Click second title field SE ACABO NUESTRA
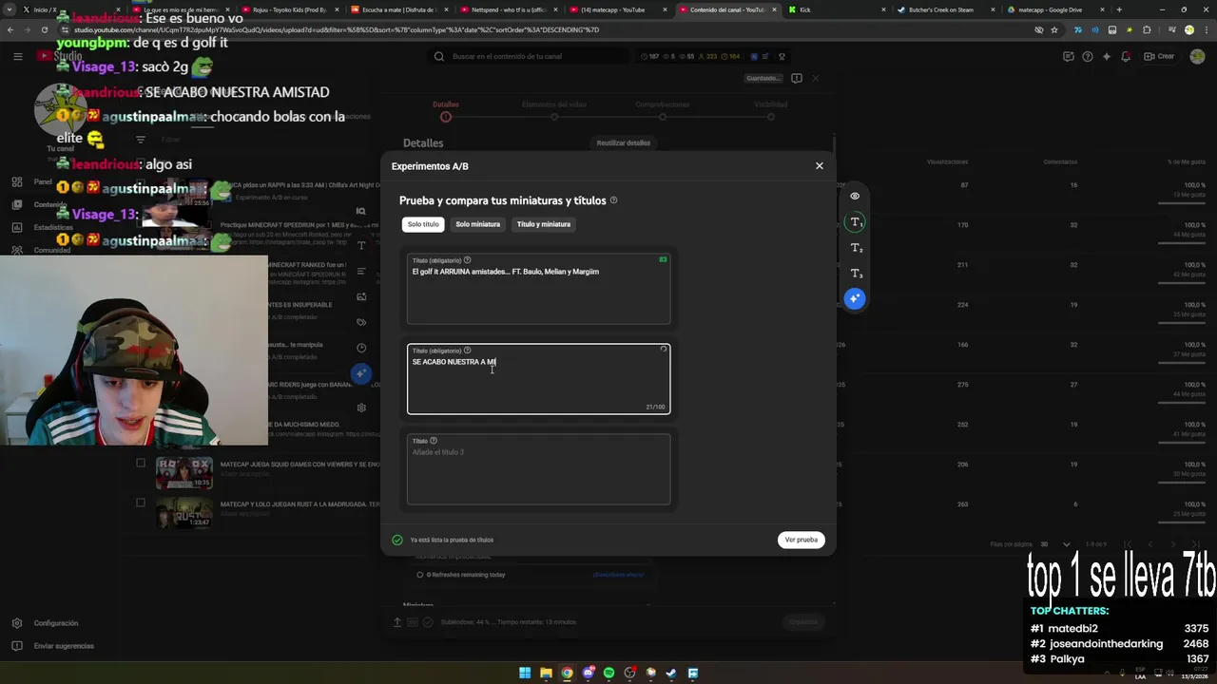This screenshot has width=1217, height=684. click(x=538, y=379)
